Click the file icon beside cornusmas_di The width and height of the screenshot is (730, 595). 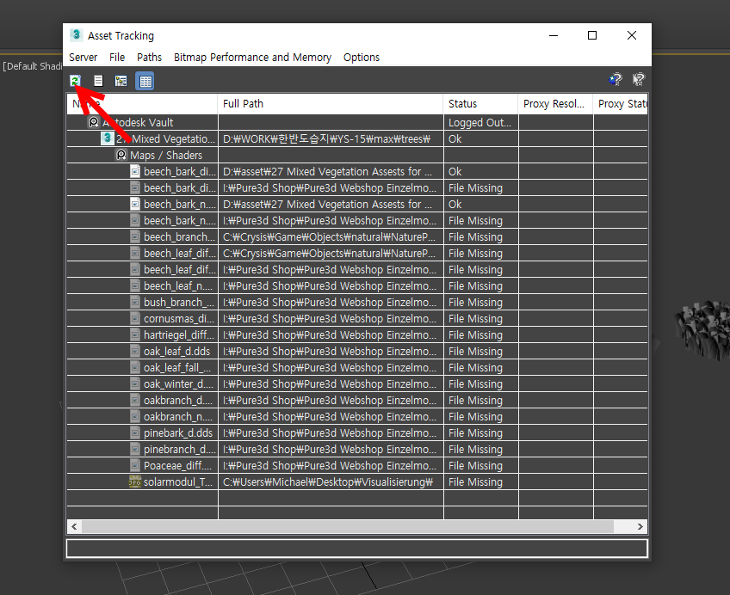tap(135, 318)
